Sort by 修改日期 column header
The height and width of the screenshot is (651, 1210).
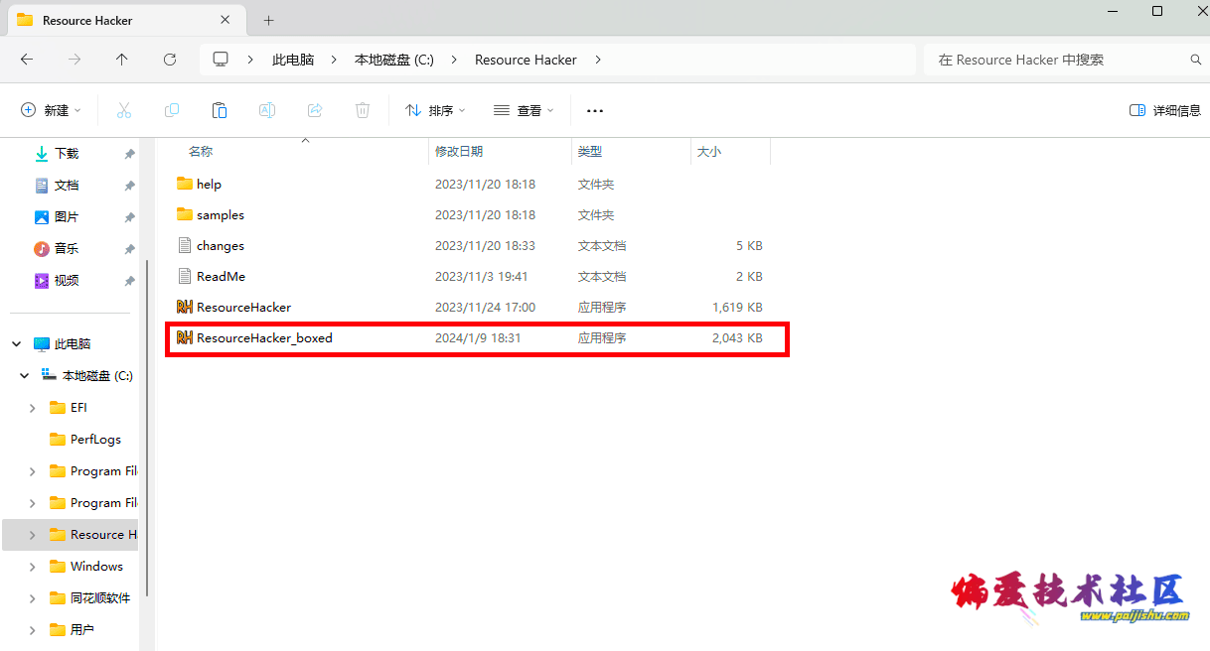(459, 152)
